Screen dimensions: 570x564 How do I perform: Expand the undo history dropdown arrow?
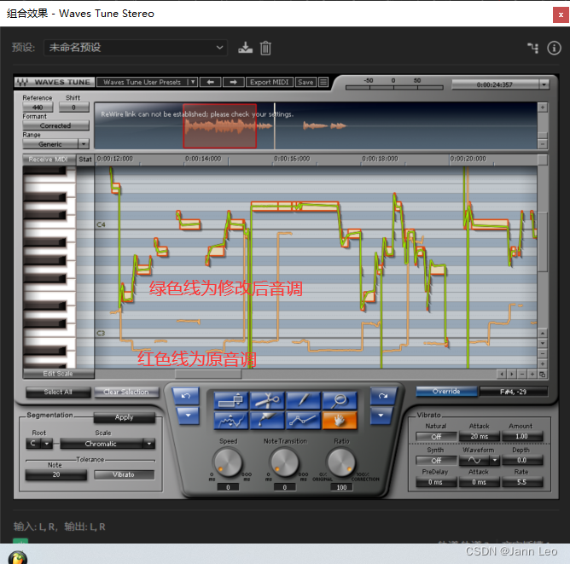[188, 416]
